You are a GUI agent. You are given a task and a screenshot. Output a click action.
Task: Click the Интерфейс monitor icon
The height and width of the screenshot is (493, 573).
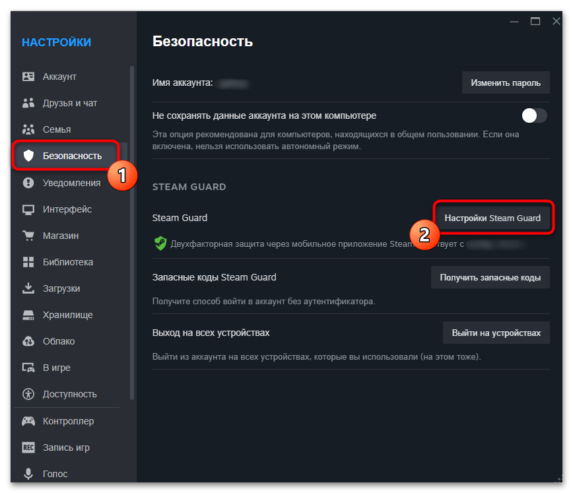(28, 209)
